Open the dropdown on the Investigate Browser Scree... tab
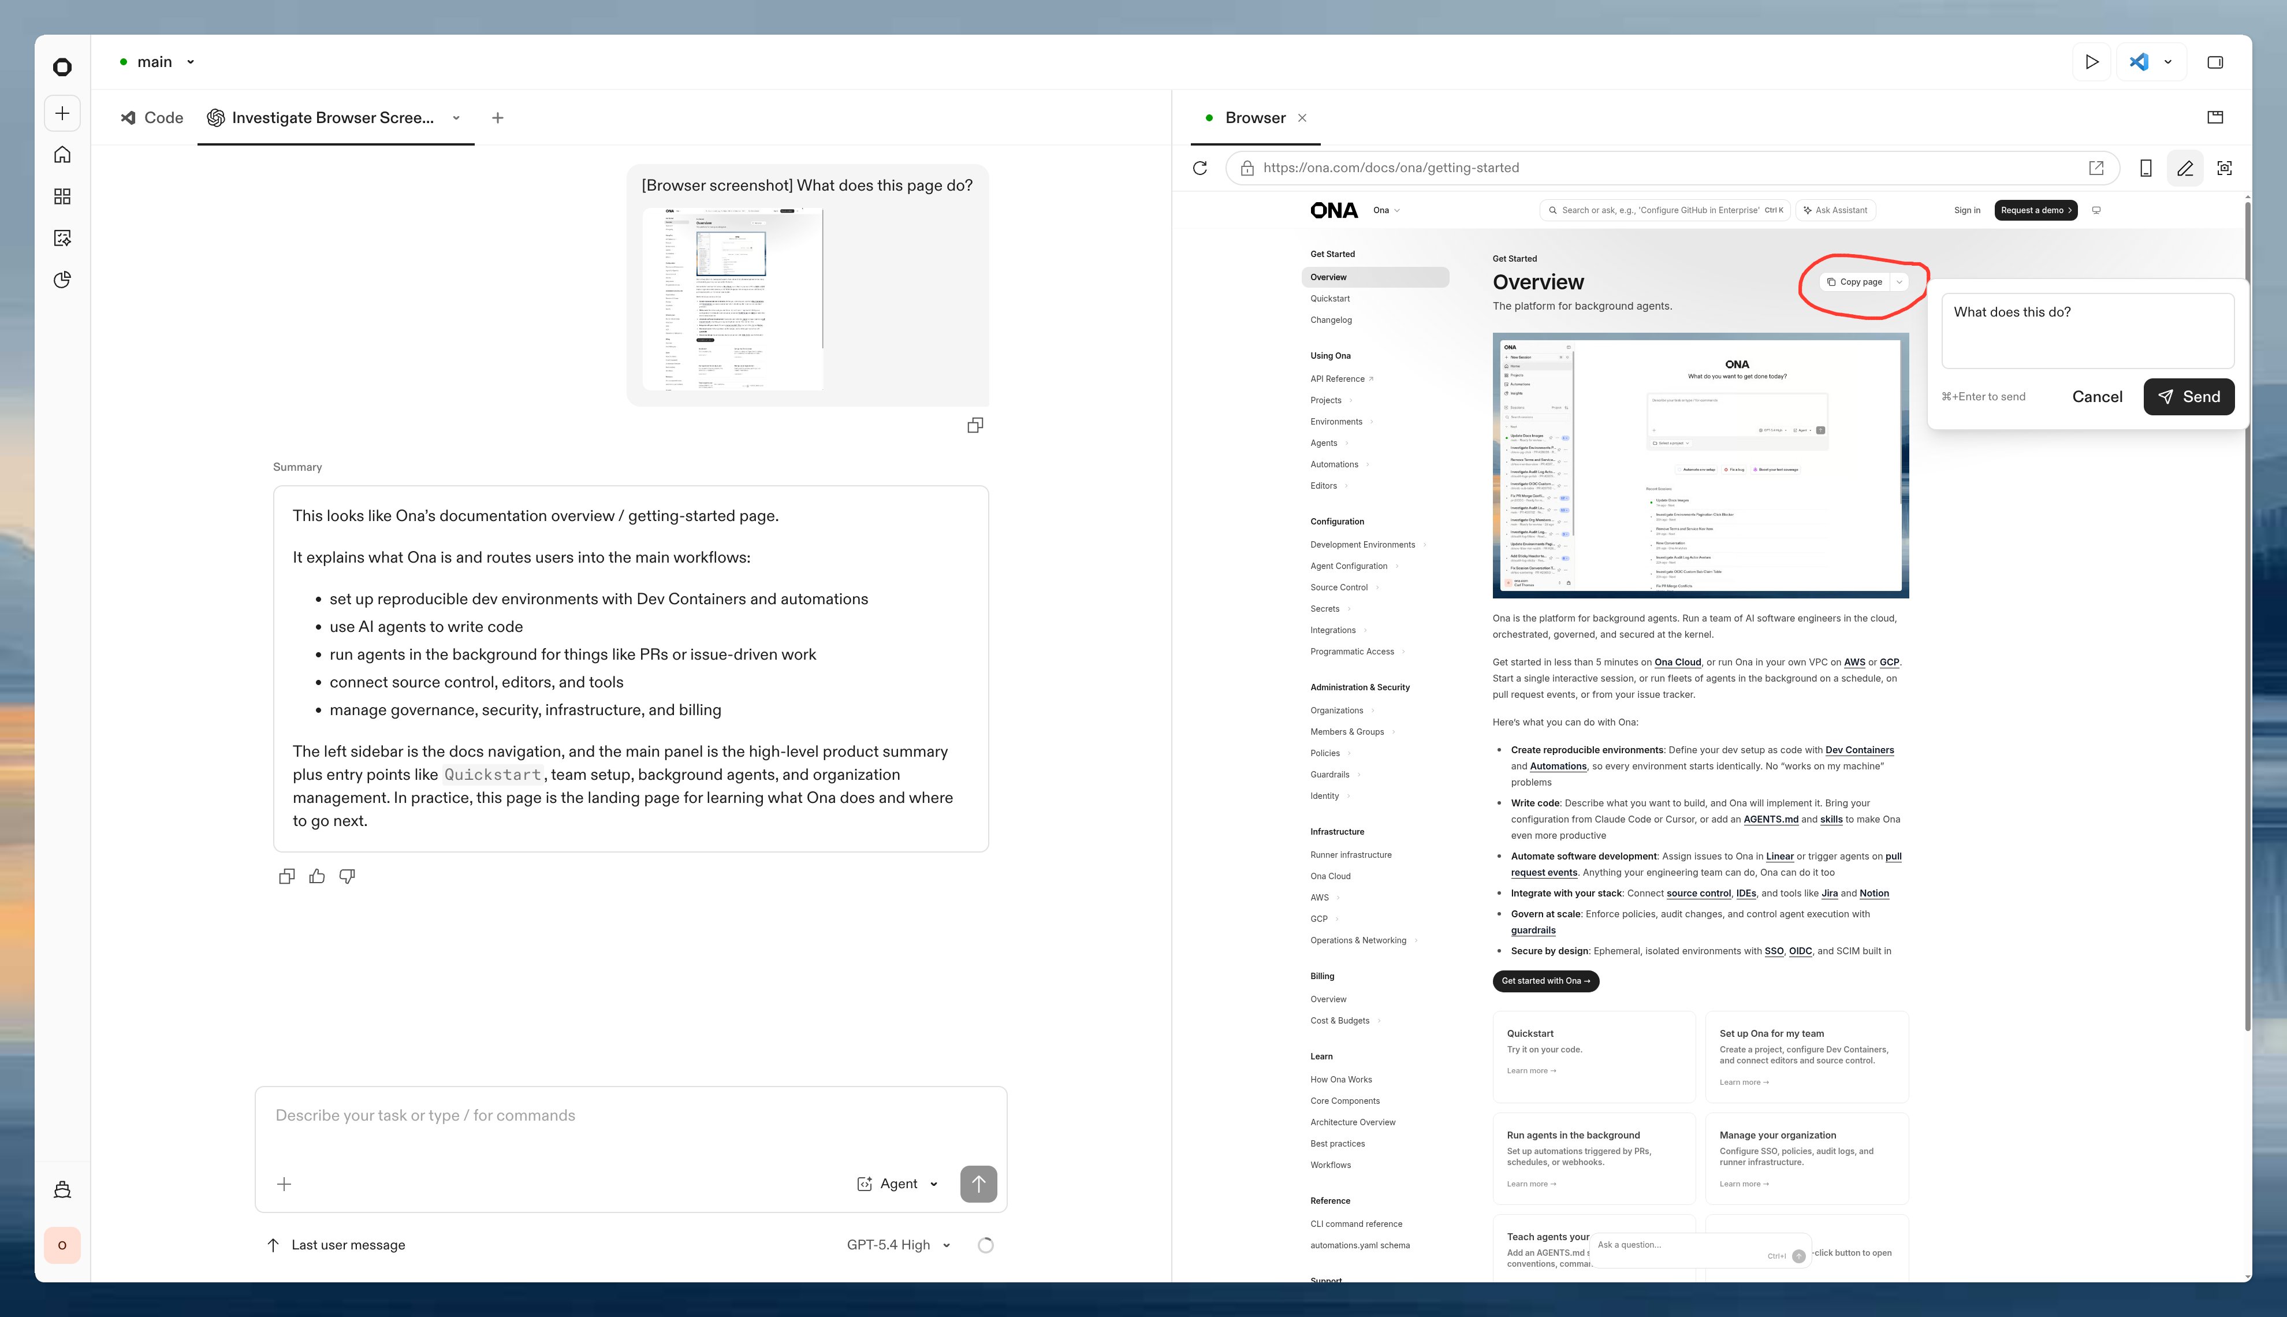The image size is (2287, 1317). (457, 118)
